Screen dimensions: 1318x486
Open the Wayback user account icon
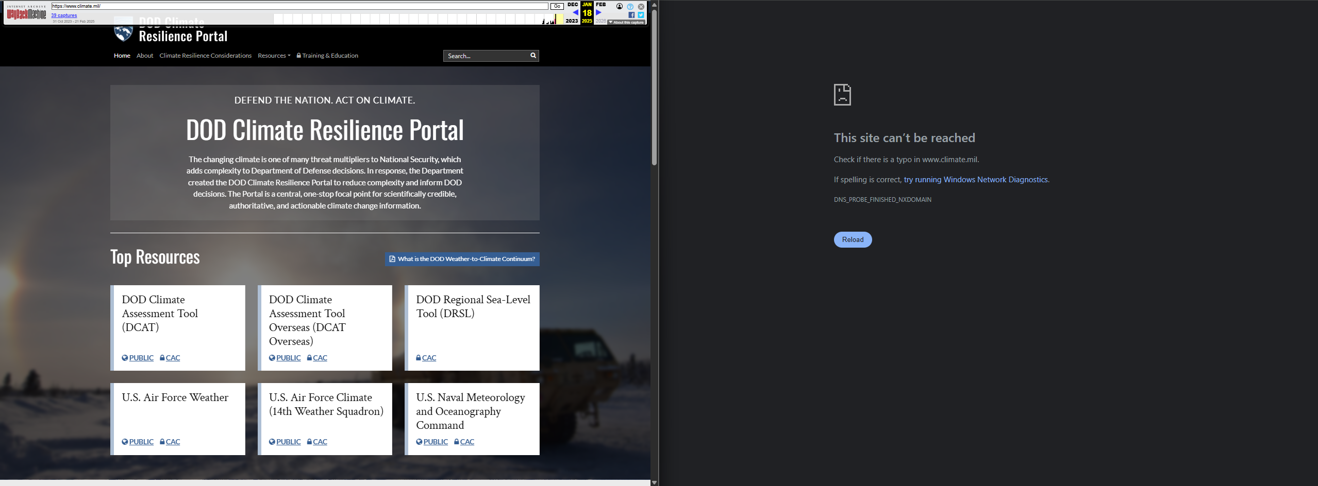(x=619, y=7)
